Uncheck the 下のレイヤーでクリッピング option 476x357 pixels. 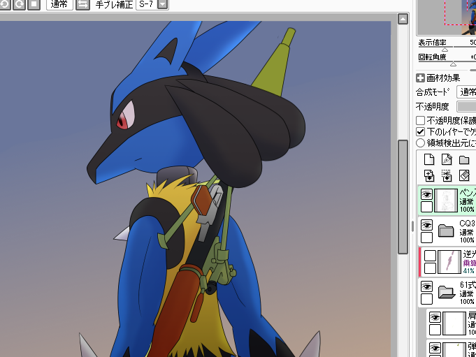[420, 131]
